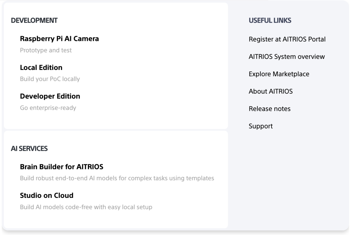Click 'Prototype and test' description text

click(46, 50)
